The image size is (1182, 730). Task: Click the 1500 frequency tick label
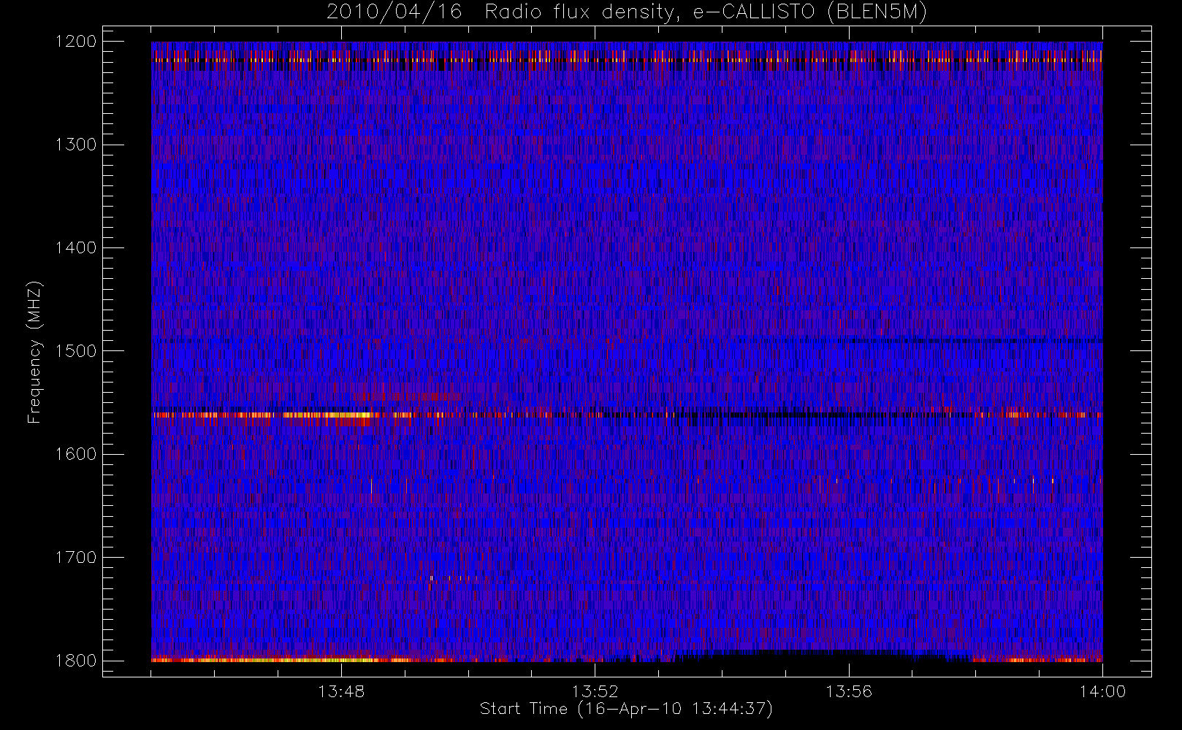pos(76,351)
